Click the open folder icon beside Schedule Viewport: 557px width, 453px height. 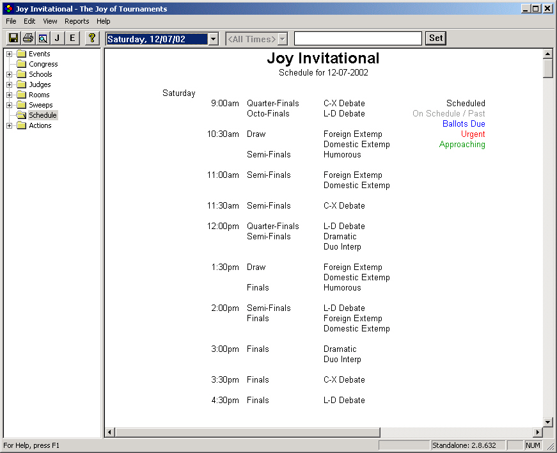click(20, 115)
